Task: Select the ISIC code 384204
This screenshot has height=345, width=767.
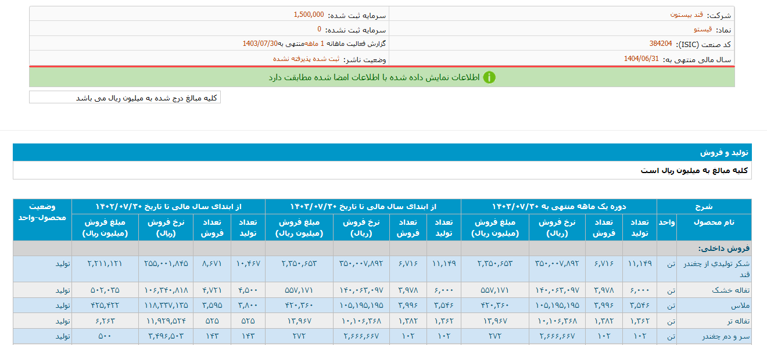Action: pos(661,44)
